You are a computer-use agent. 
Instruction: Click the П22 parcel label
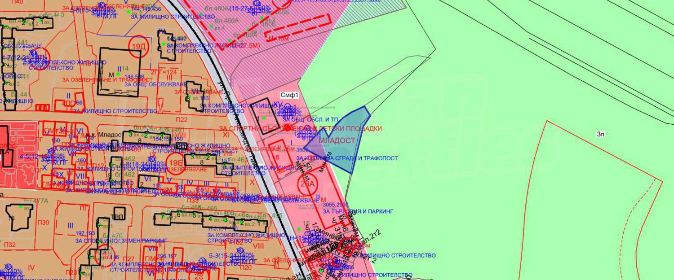pos(182,119)
